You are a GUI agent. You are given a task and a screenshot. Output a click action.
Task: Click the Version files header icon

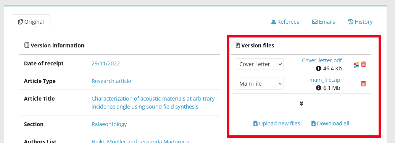[238, 45]
